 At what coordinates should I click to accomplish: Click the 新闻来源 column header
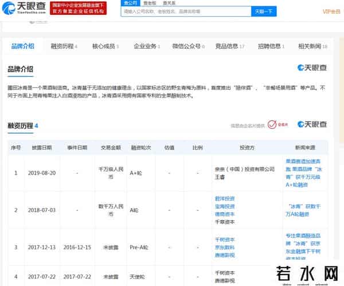pyautogui.click(x=305, y=148)
